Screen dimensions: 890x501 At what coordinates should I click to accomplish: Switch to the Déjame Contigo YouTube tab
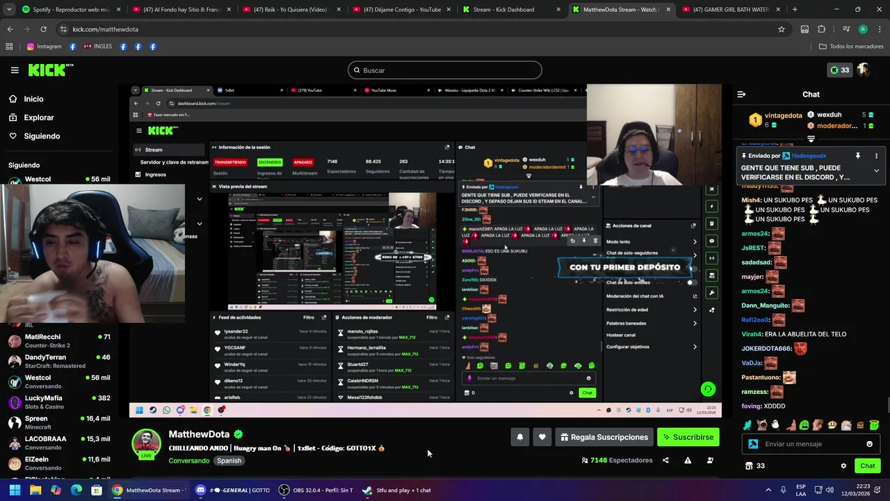402,10
